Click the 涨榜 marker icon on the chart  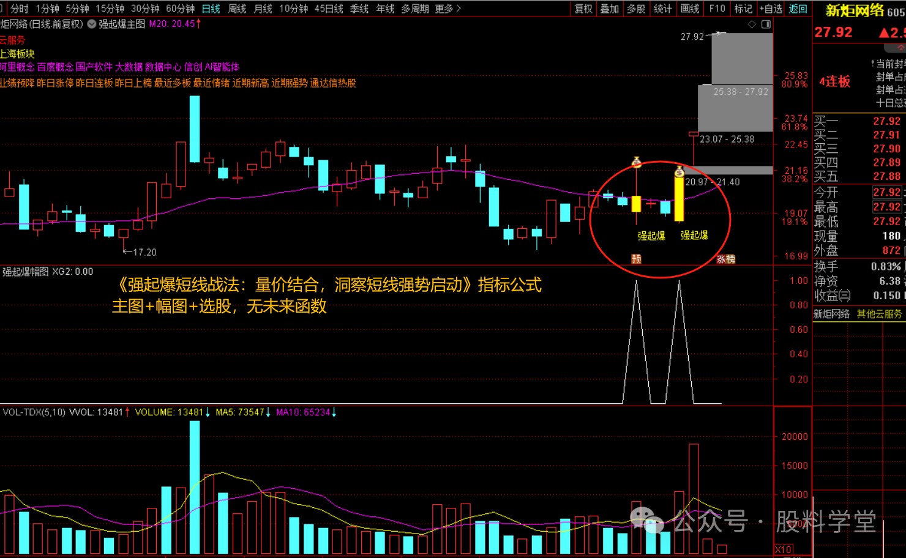tap(725, 259)
